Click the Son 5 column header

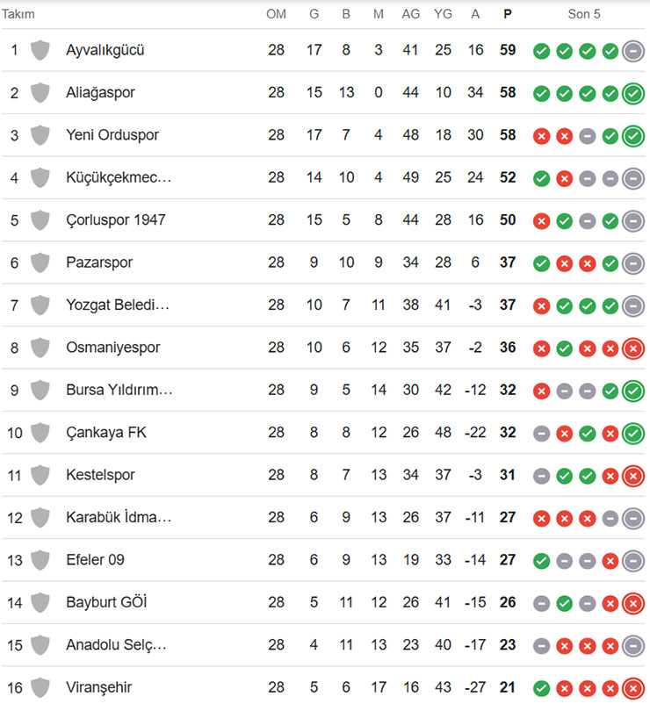(x=584, y=14)
